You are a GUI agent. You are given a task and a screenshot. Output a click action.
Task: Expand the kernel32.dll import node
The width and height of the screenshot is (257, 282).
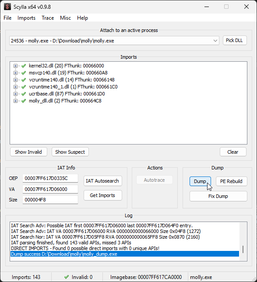point(15,66)
